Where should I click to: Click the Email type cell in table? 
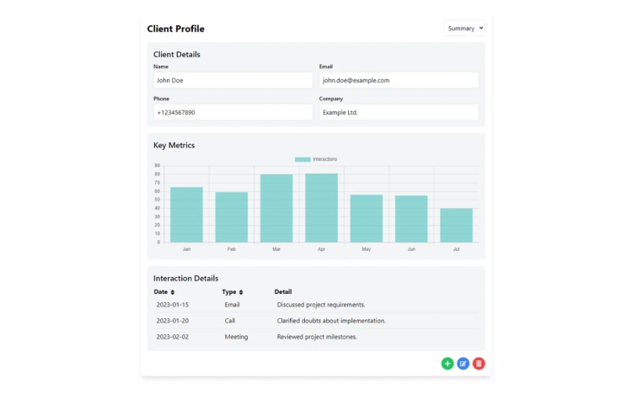pyautogui.click(x=233, y=305)
